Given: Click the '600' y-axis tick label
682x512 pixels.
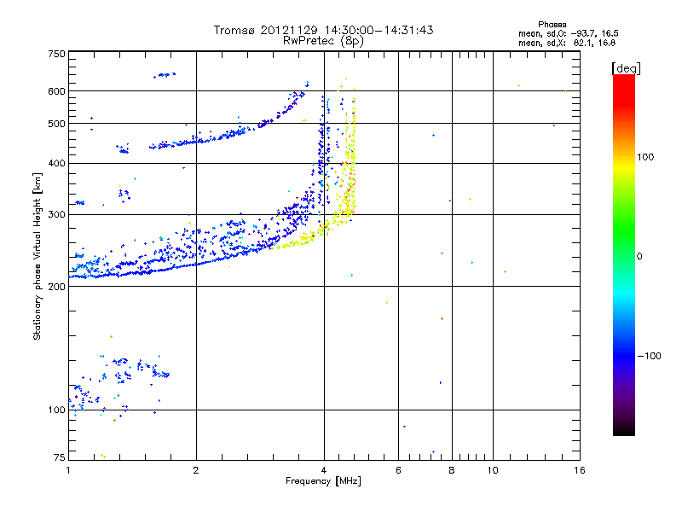Looking at the screenshot, I should click(57, 91).
